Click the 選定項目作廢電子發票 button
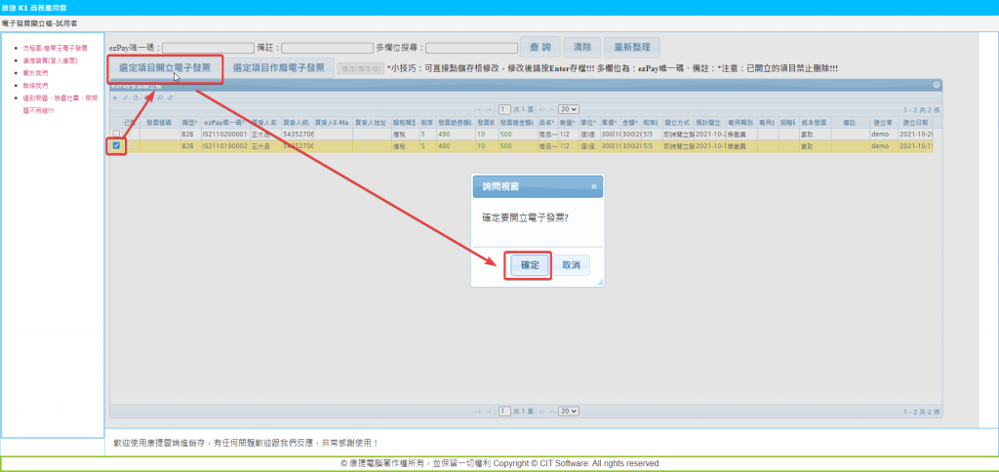Viewport: 999px width, 472px height. point(278,68)
